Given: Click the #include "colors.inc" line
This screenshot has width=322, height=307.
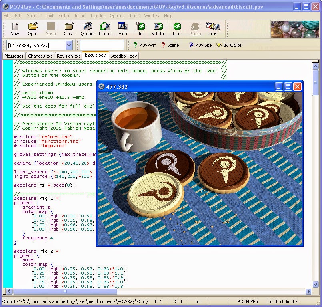Looking at the screenshot, I should (43, 137).
